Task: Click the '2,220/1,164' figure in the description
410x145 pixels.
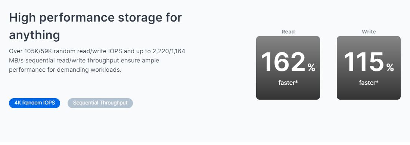Action: (169, 51)
